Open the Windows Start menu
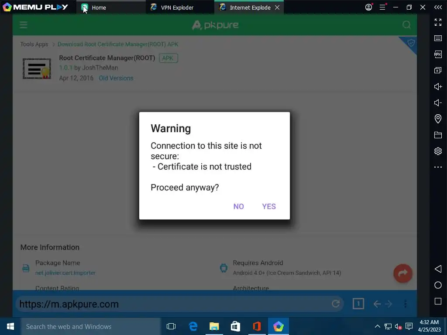 [x=10, y=326]
